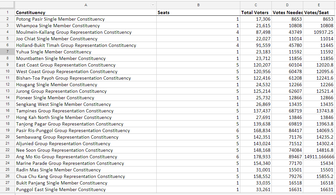Select Hong Kah North Single Member Constituency cell

(86, 117)
